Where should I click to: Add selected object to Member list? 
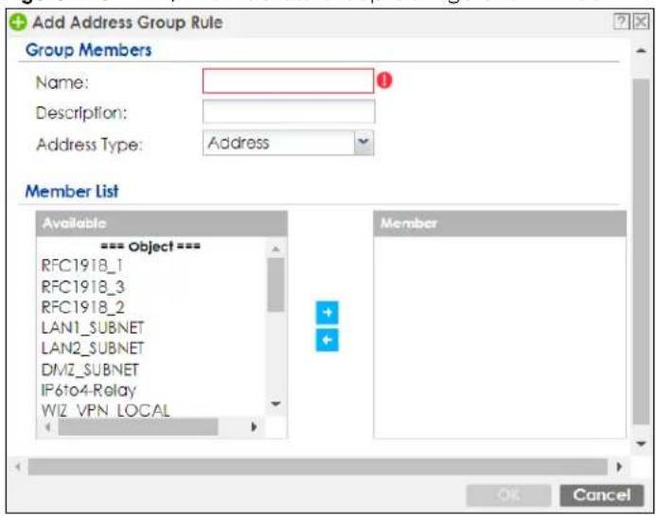[327, 313]
